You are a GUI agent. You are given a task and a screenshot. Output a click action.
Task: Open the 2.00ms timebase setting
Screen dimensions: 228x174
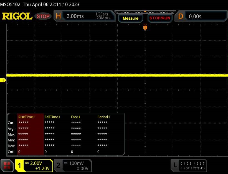75,16
